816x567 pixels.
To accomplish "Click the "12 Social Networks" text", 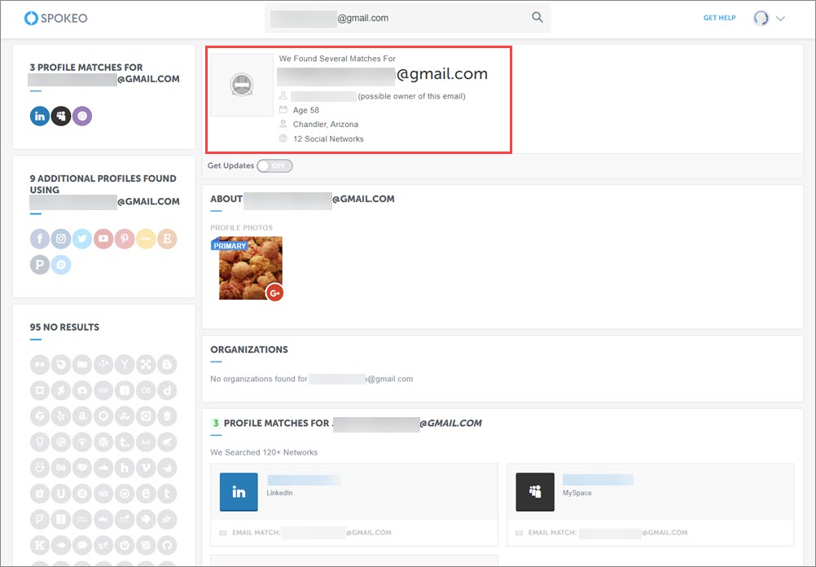I will 328,139.
